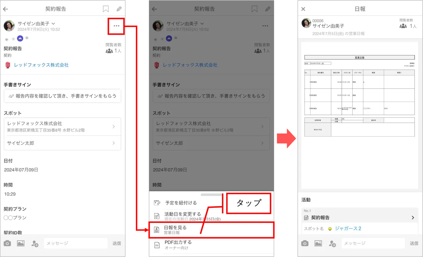Open レッドフォックス株式会社 link in left panel
This screenshot has width=423, height=257.
[x=41, y=65]
